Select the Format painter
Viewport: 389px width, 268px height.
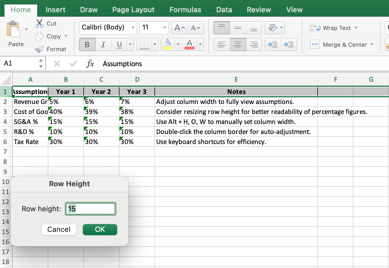[39, 49]
